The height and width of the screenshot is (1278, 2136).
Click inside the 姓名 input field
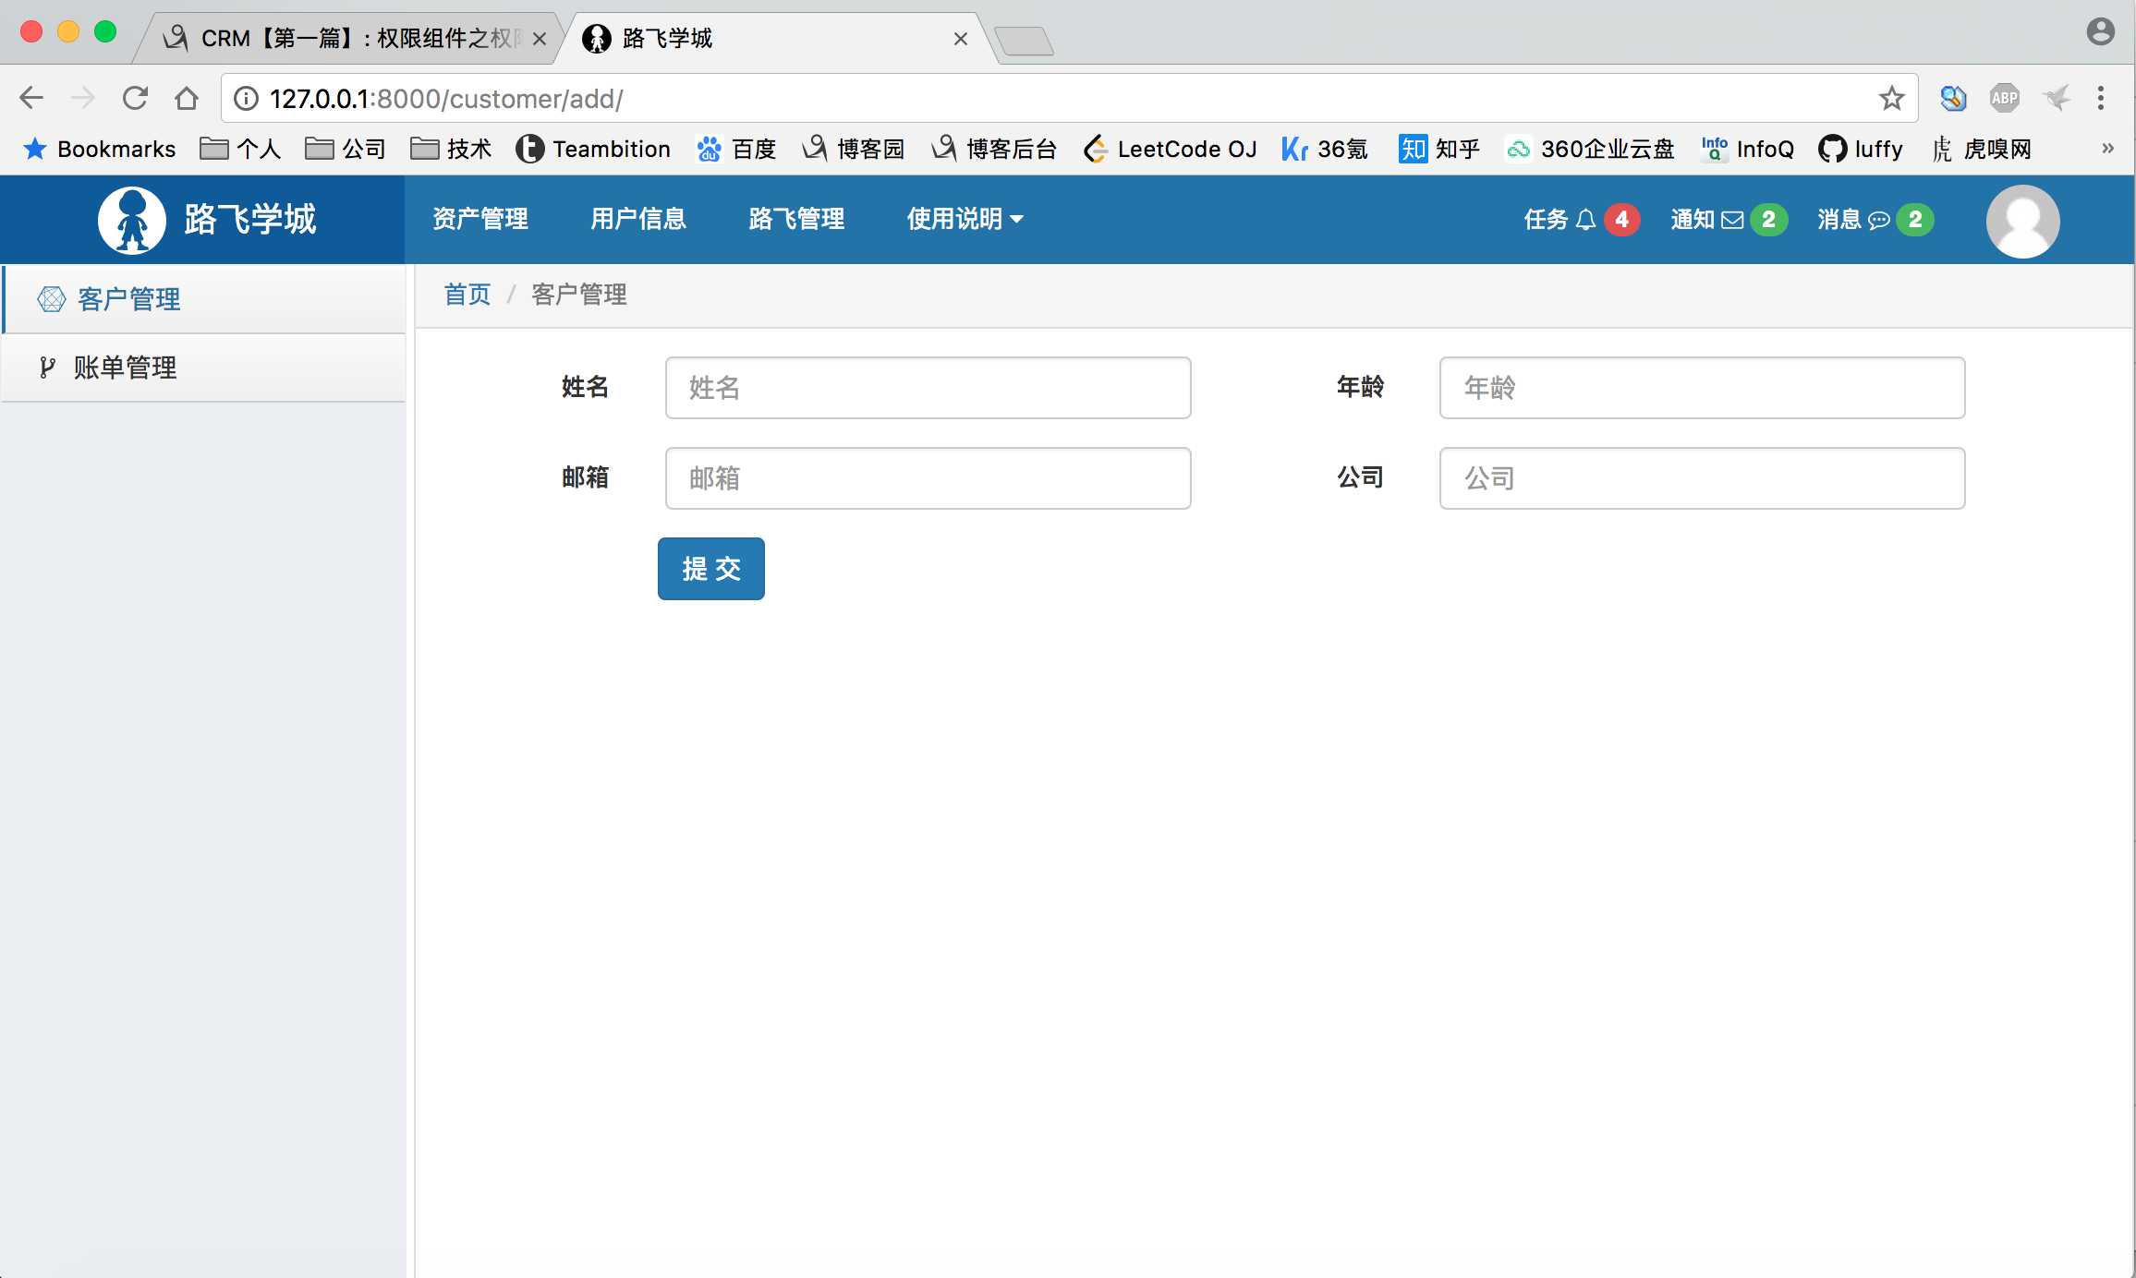(928, 388)
